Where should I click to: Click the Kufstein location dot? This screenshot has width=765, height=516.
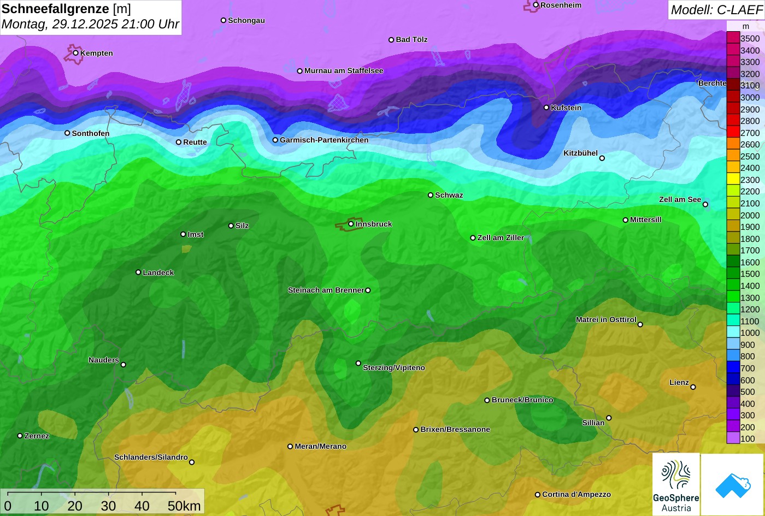[546, 108]
